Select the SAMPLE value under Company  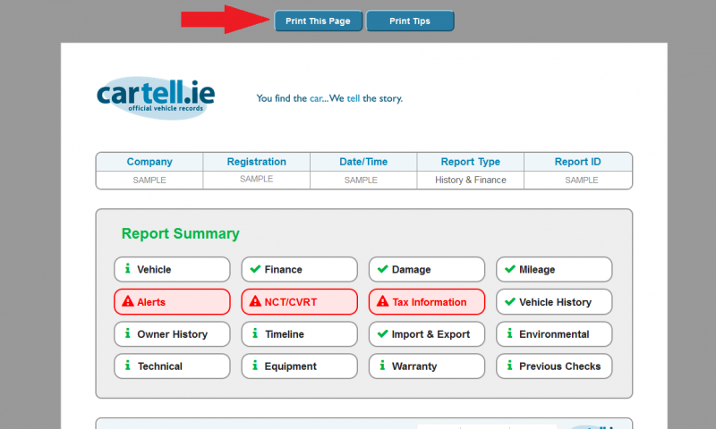(149, 180)
